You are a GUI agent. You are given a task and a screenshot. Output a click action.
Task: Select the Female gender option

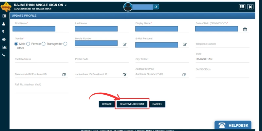[x=28, y=44]
